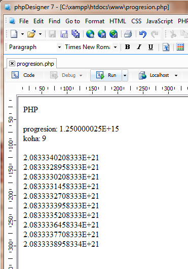Screen dimensions: 188x269
Task: Click the phpDesigner title bar icon
Action: pos(7,7)
